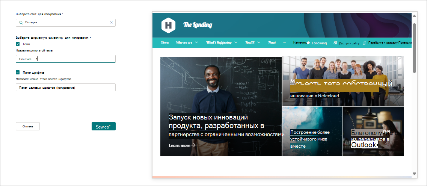
Task: Click the site search field containing Посадка
Action: pyautogui.click(x=66, y=23)
